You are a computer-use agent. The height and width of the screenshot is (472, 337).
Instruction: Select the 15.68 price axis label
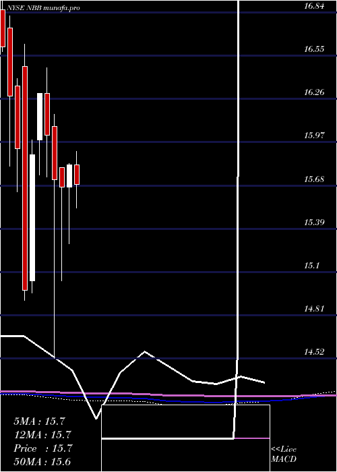[x=314, y=179]
